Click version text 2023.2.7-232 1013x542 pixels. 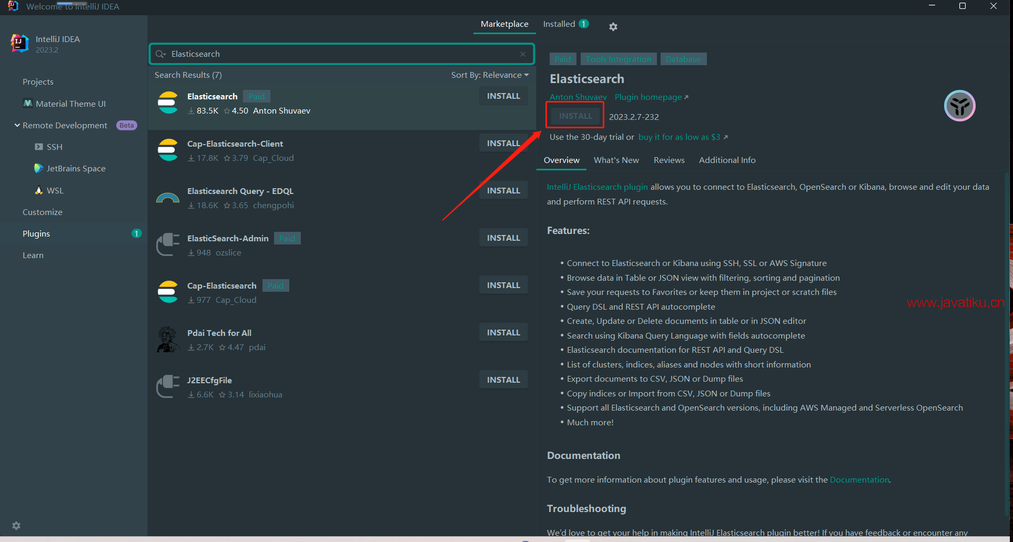tap(634, 117)
